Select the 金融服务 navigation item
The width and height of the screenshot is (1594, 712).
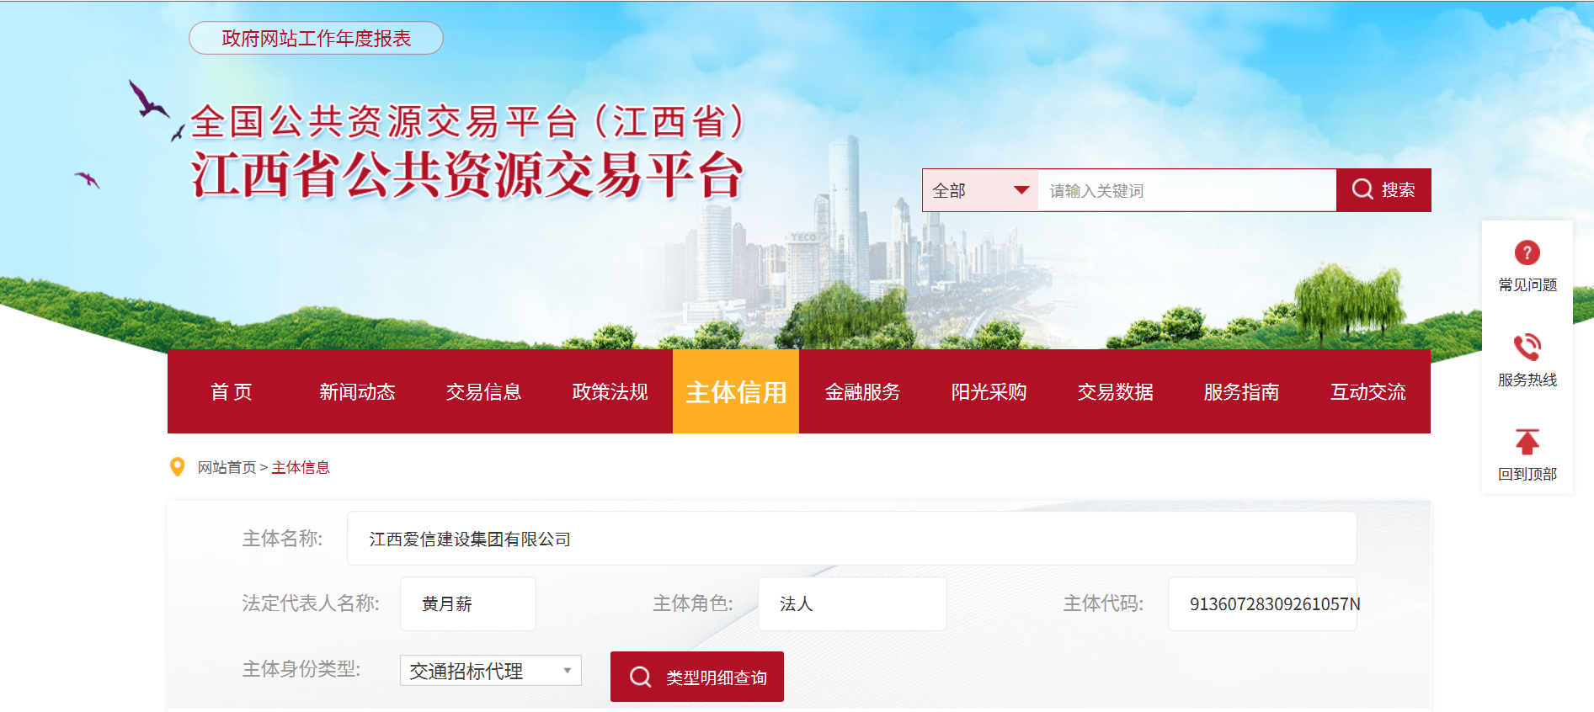(x=862, y=391)
